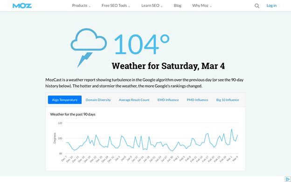Screen dimensions: 291x182
Task: Click the Jan 30 x-axis label
Action: click(170, 159)
